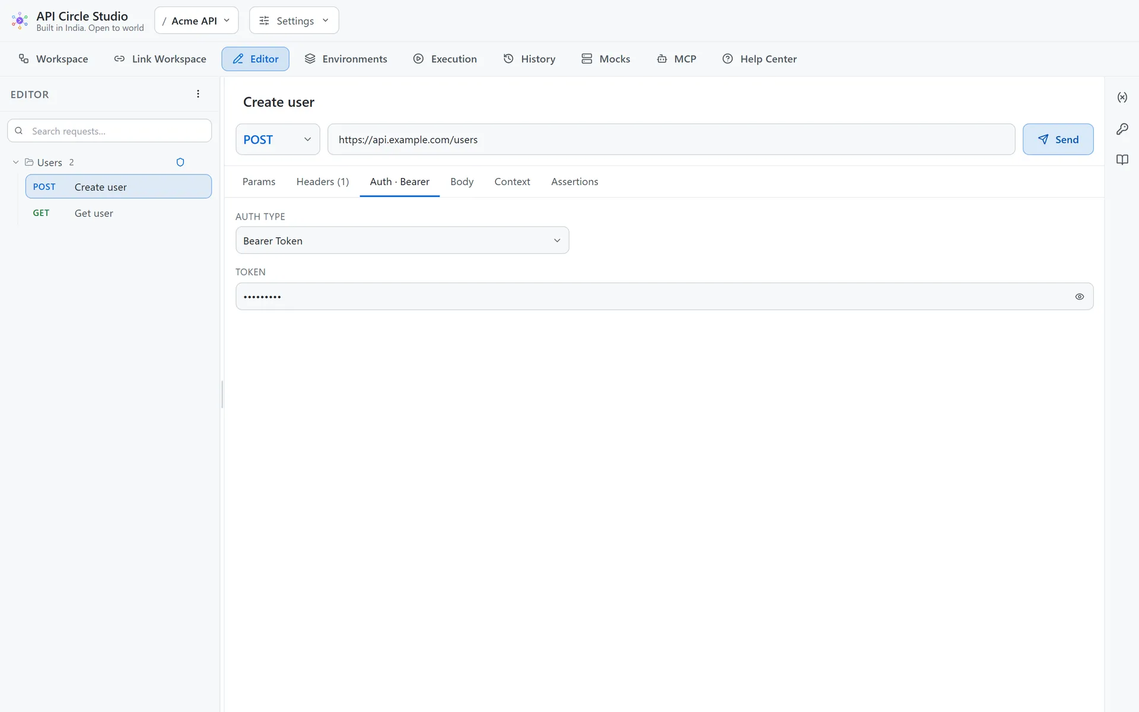
Task: Select the Auth · Bearer tab
Action: click(x=400, y=182)
